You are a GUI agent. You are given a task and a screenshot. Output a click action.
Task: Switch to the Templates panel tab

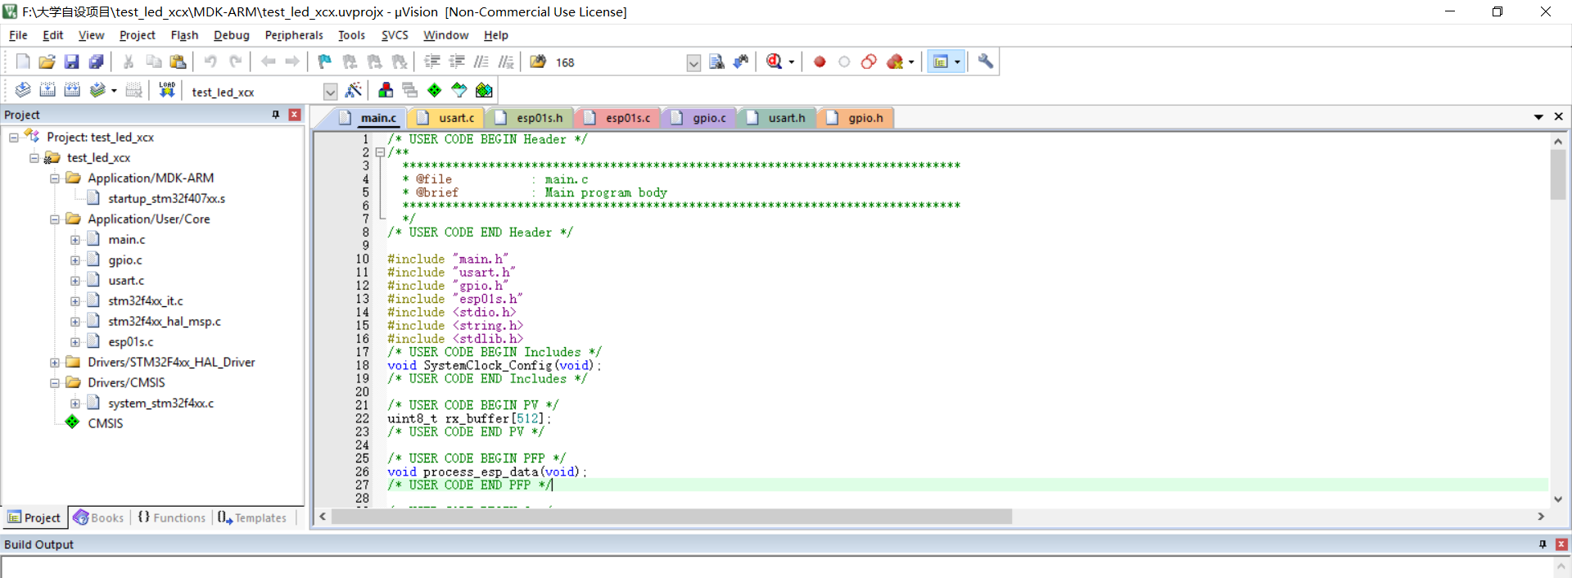(x=252, y=517)
